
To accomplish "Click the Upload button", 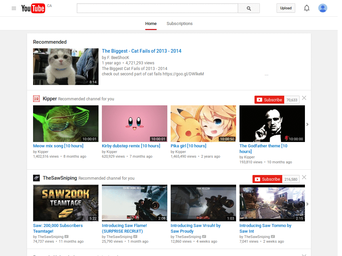I will (x=286, y=8).
